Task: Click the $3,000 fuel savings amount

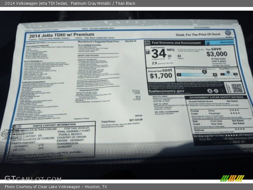Action: pos(217,54)
